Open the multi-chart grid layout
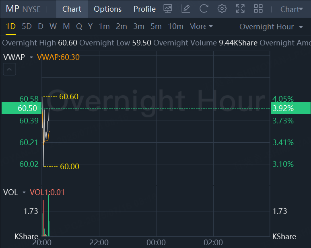Screen dimensions: 311x248 tap(258, 8)
